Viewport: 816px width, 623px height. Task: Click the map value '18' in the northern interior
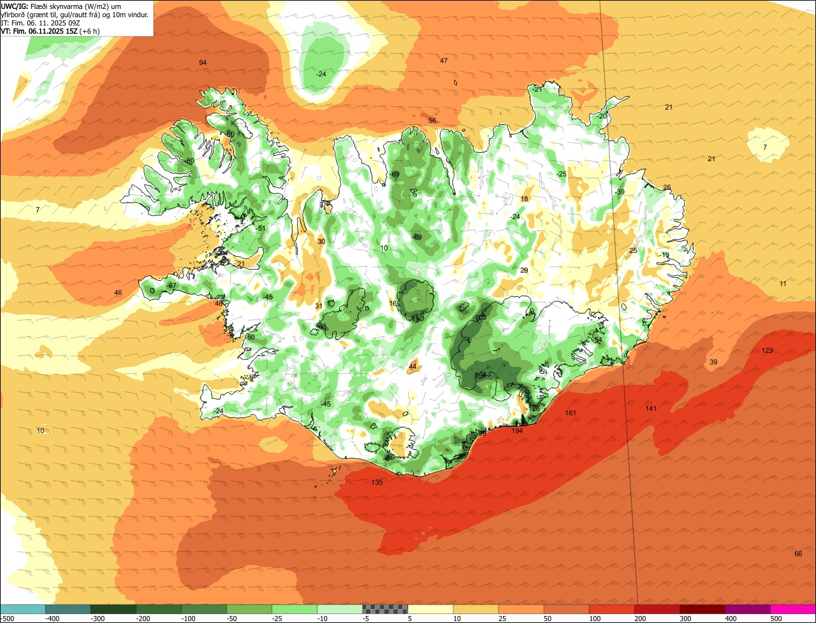[x=525, y=199]
